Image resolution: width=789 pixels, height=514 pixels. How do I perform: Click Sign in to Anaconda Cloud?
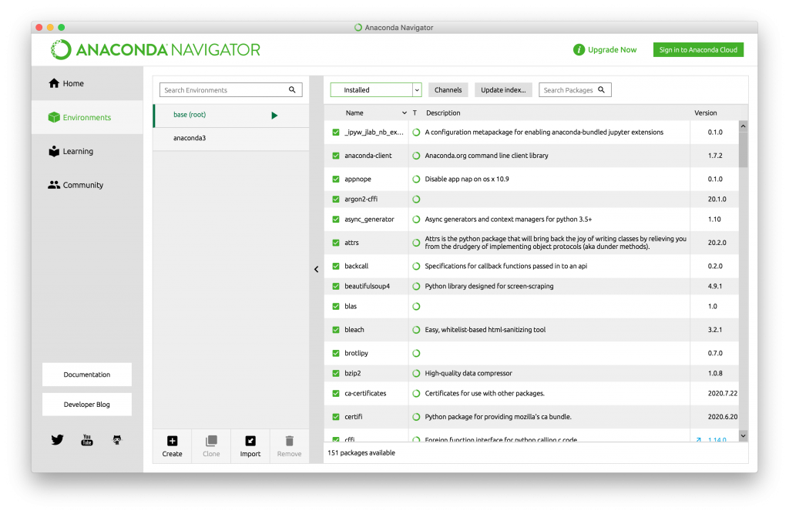pyautogui.click(x=698, y=49)
